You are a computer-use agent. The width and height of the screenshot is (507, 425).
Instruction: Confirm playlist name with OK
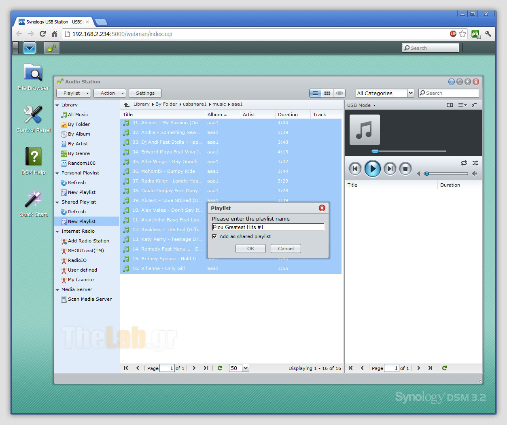click(250, 249)
